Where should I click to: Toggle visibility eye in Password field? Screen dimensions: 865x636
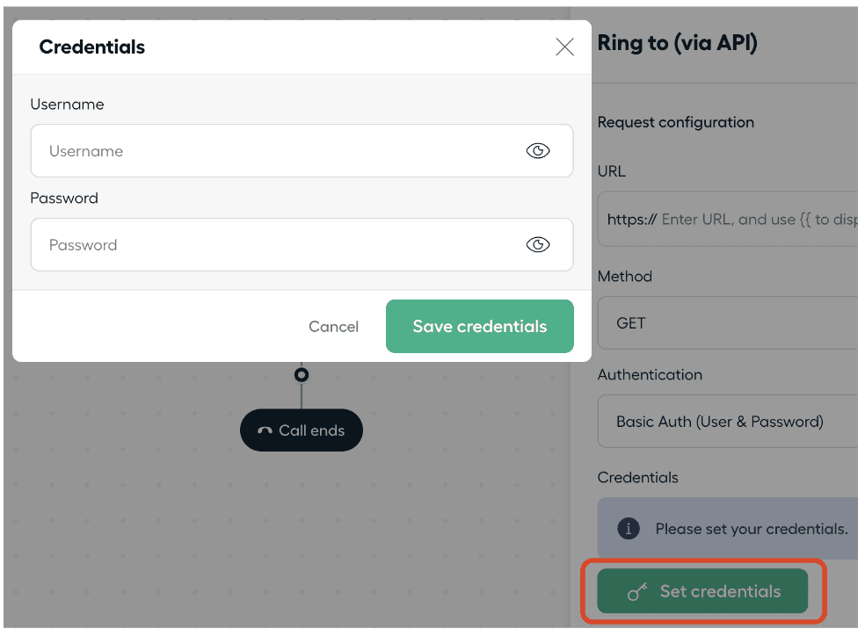538,245
